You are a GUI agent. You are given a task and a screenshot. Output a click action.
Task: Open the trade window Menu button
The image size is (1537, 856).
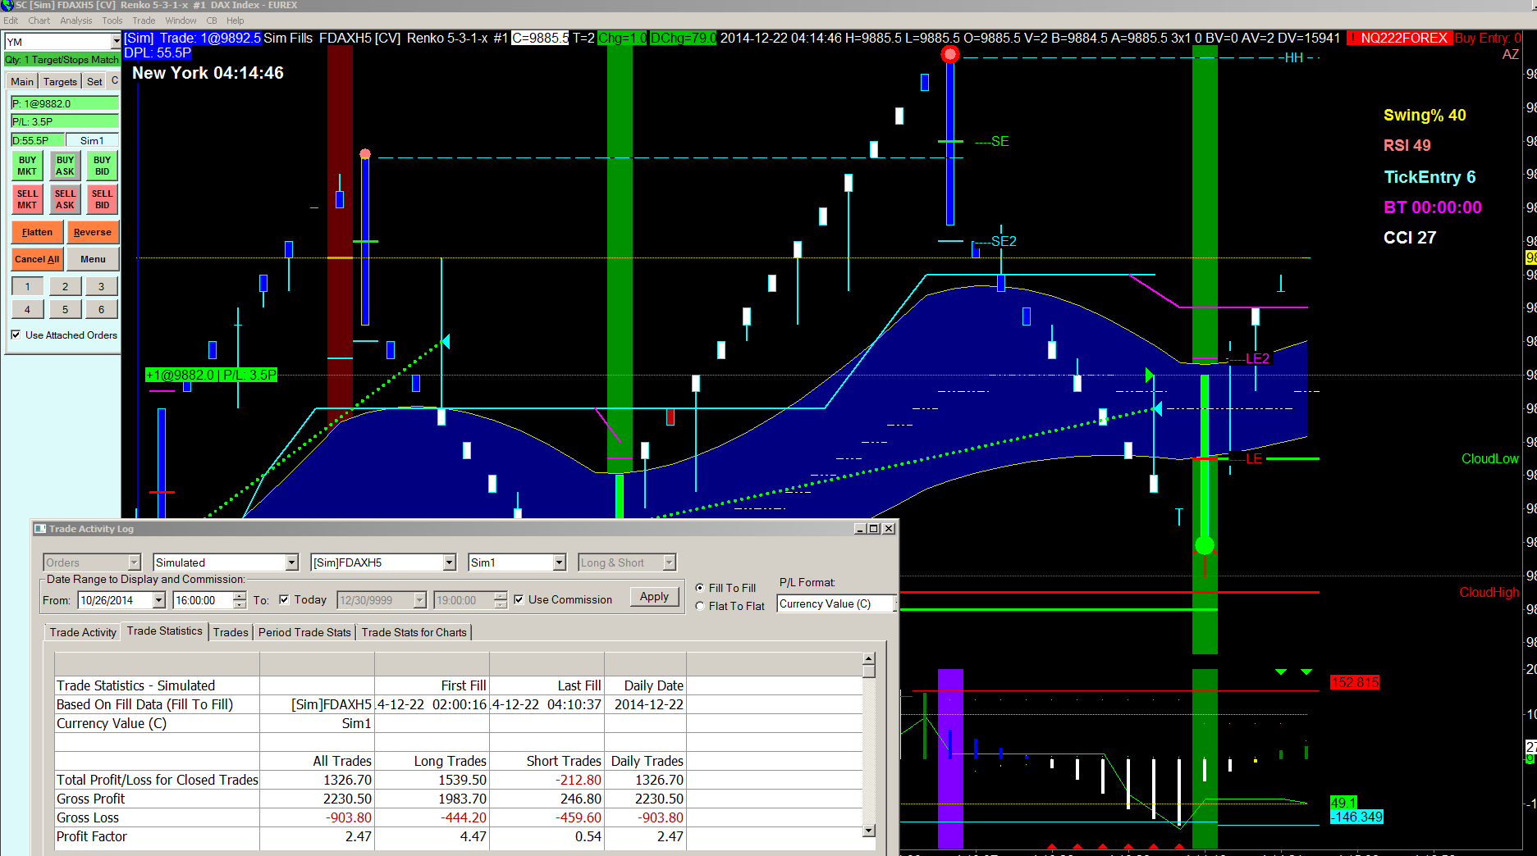(93, 259)
